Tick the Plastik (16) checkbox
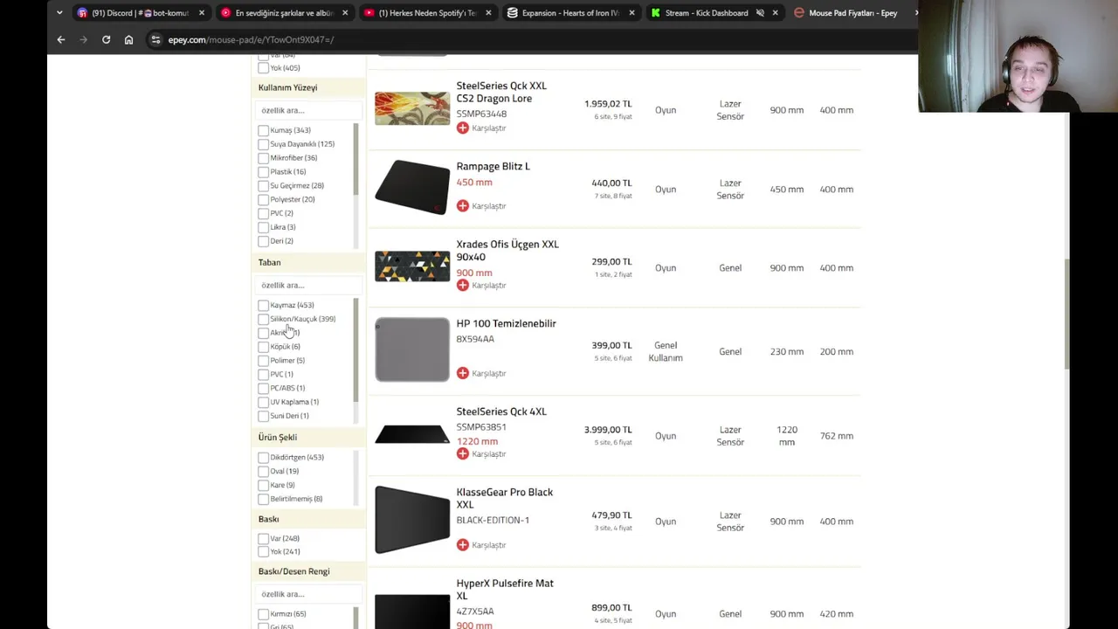Screen dimensions: 1118x629 tap(263, 172)
